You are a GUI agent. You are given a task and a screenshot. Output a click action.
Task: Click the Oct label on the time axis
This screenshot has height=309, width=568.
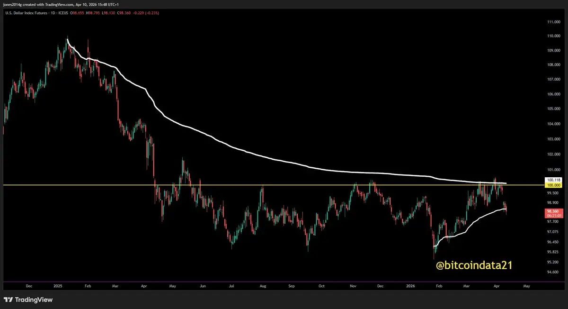321,286
